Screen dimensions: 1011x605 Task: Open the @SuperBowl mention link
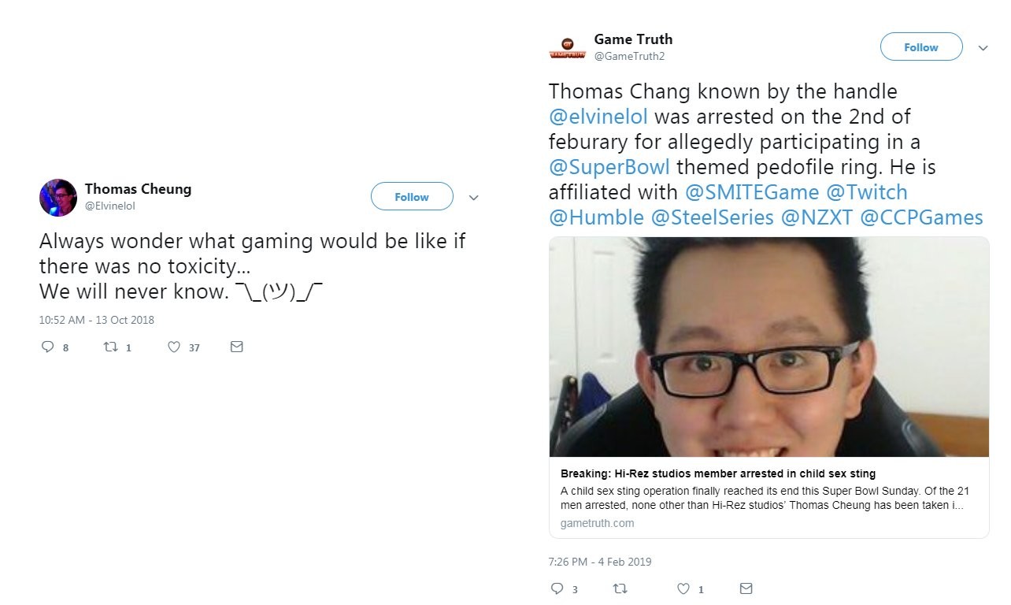coord(610,167)
